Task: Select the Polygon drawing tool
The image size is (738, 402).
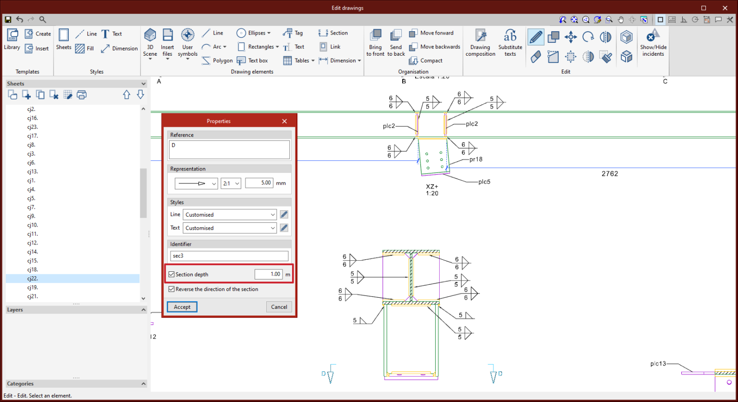Action: point(217,60)
